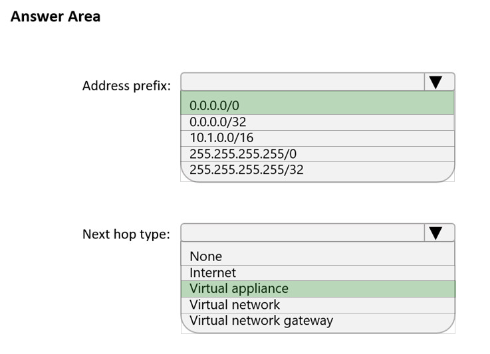The height and width of the screenshot is (354, 490).
Task: Click the highlighted green 0.0.0.0/0 row
Action: (x=318, y=103)
